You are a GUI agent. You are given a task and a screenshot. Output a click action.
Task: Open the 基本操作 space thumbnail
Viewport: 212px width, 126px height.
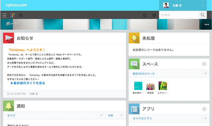138,86
